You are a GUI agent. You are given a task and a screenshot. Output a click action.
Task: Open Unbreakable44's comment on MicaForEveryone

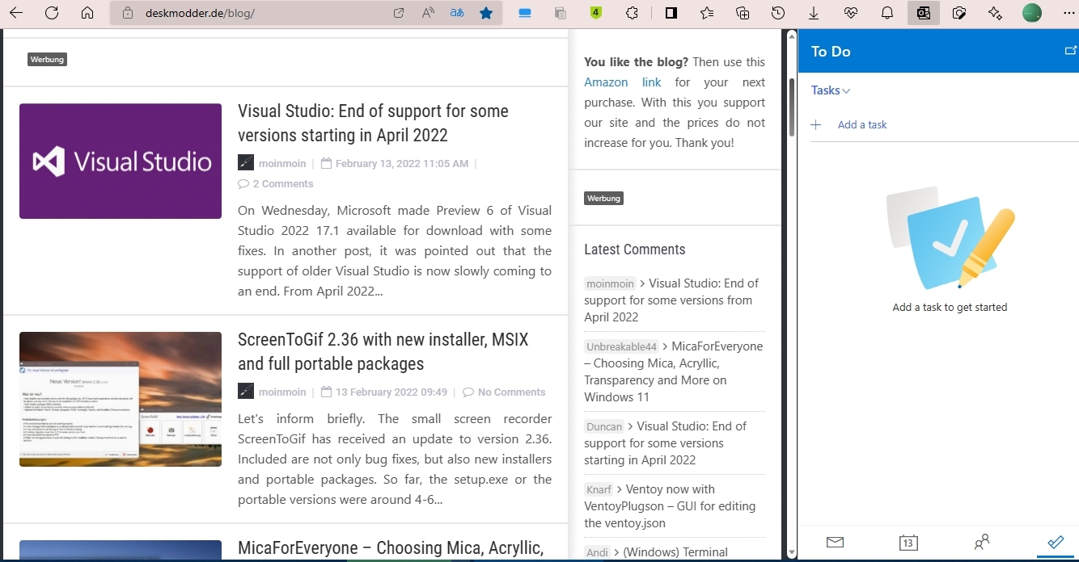coord(674,371)
